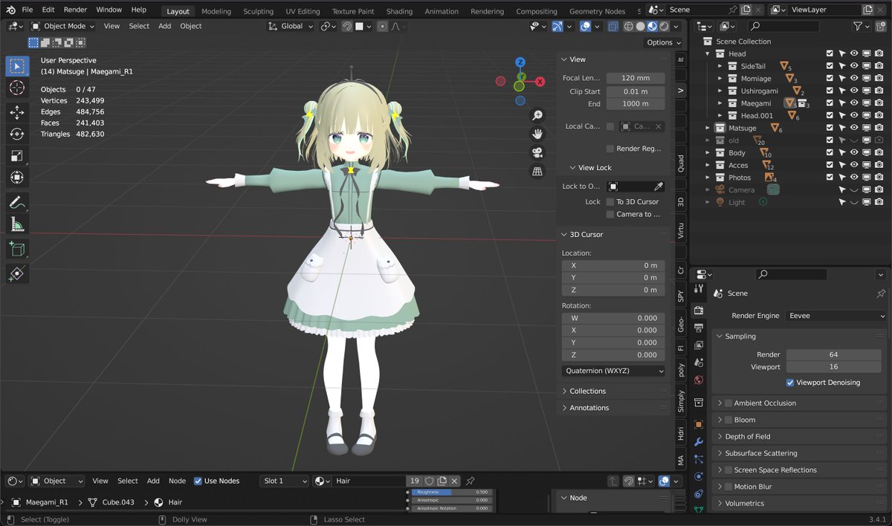The image size is (892, 526).
Task: Expand the Matsuge collection in outliner
Action: coord(708,129)
